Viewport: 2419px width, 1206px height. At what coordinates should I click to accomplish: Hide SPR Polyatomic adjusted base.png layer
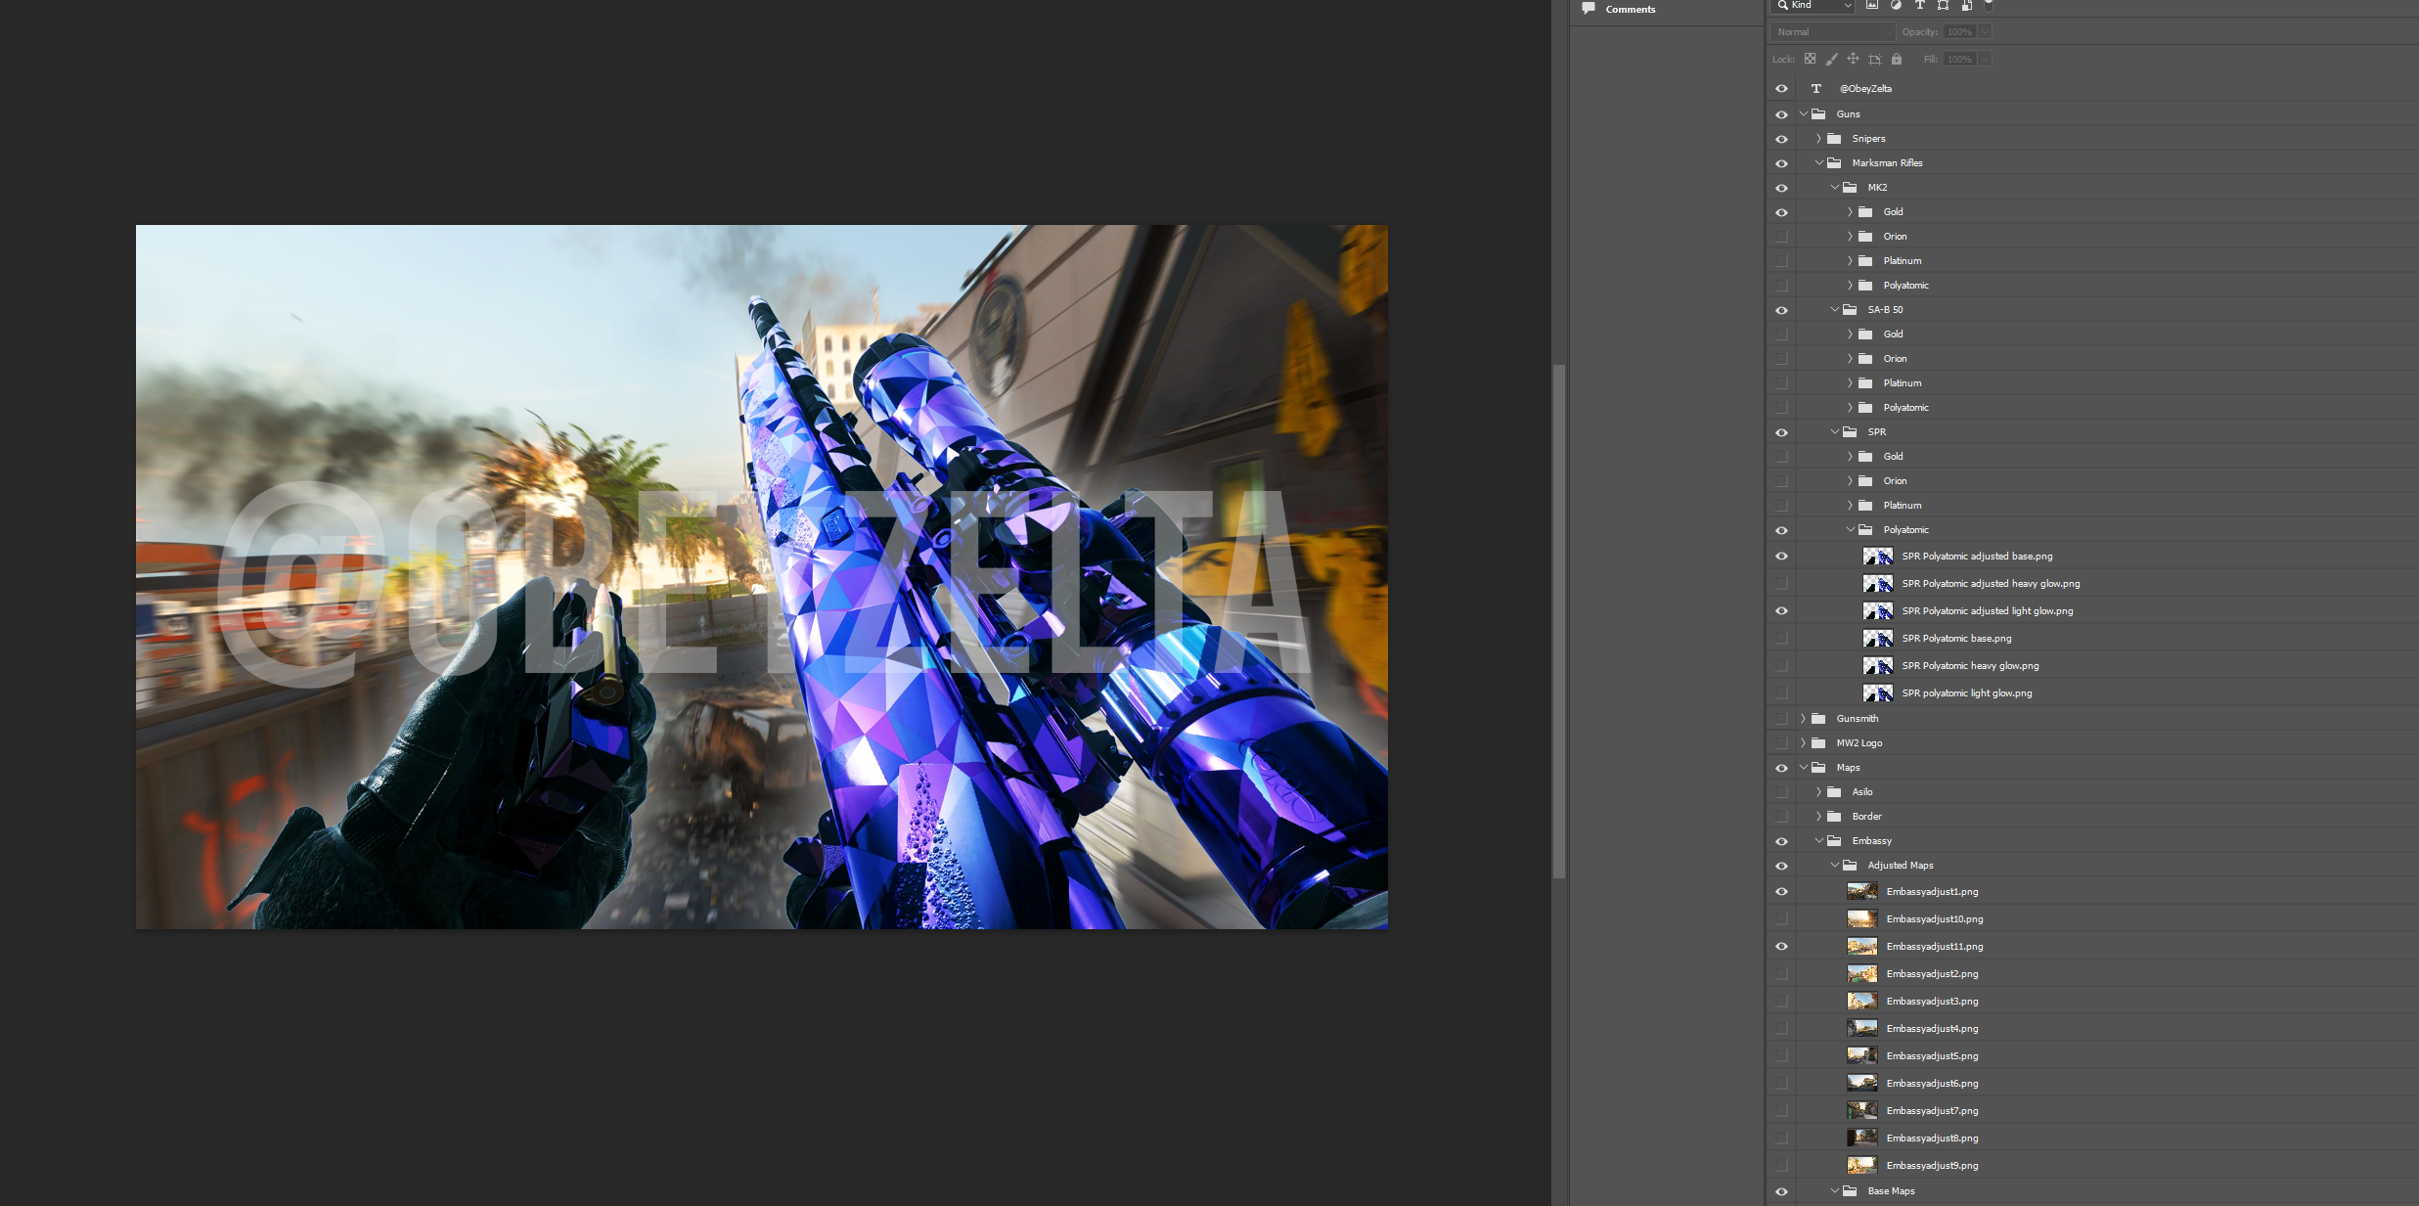1781,556
